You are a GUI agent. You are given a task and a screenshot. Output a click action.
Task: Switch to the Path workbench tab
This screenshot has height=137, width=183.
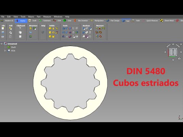coord(136,21)
